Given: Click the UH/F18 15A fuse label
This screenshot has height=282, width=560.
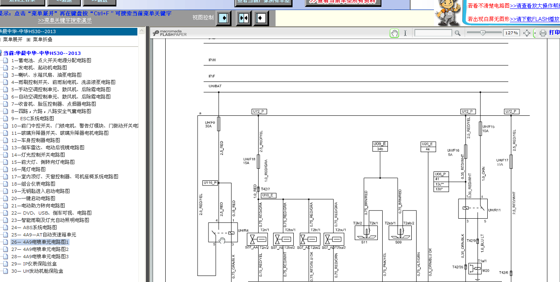Looking at the screenshot, I should pos(249,161).
